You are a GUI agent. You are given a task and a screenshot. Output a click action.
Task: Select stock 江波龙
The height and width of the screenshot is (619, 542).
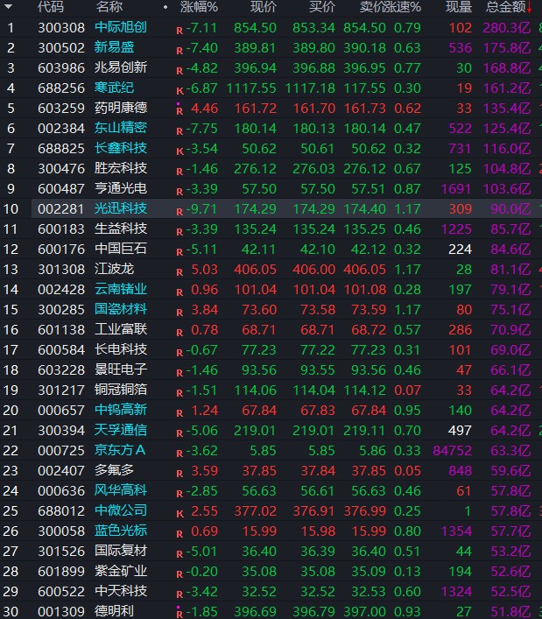click(114, 269)
